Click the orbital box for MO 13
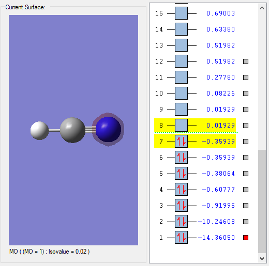Viewport: 269px width, 266px height. click(181, 45)
